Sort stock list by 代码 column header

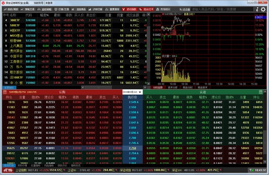(29, 15)
